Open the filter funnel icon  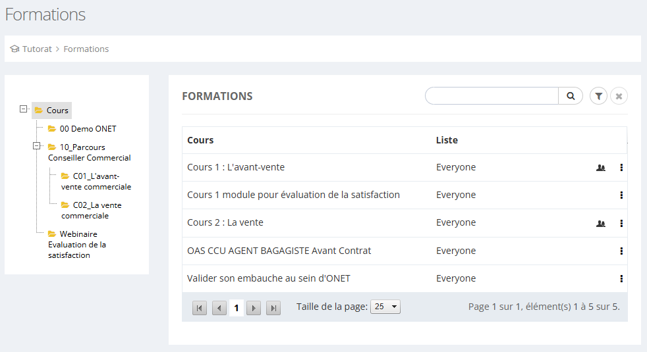pyautogui.click(x=598, y=96)
